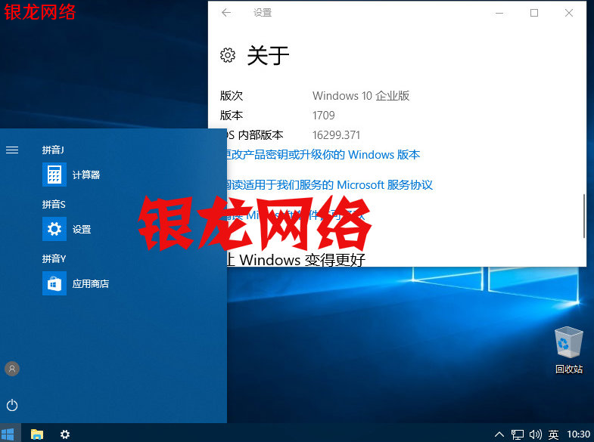Click the OS build value 16299.371
The image size is (594, 442).
pos(337,135)
